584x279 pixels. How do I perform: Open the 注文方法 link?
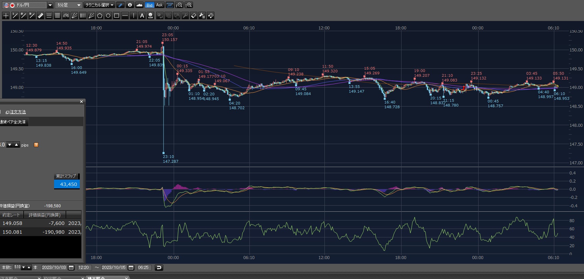click(x=16, y=112)
